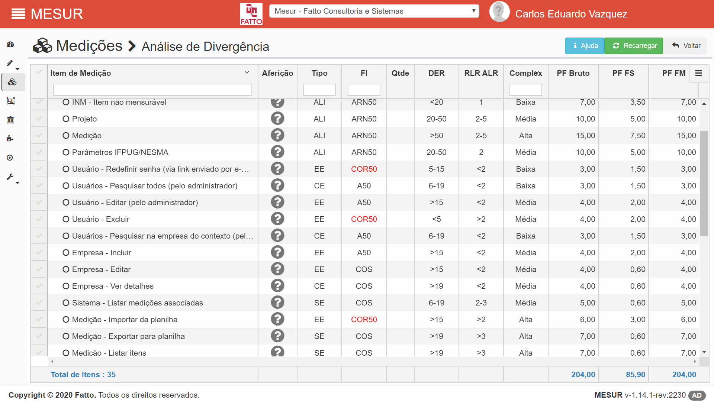Click the scroll down arrow of table

point(704,352)
